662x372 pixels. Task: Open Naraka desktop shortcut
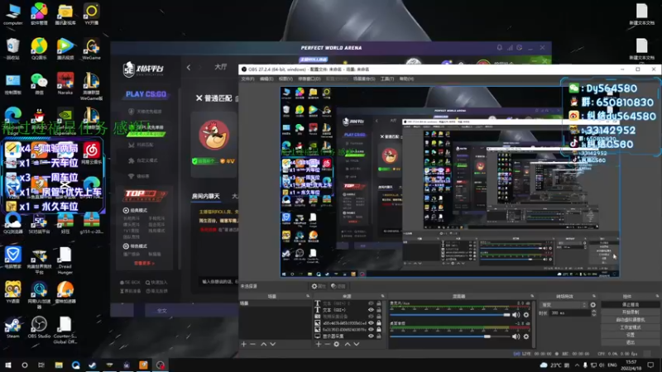coord(65,83)
